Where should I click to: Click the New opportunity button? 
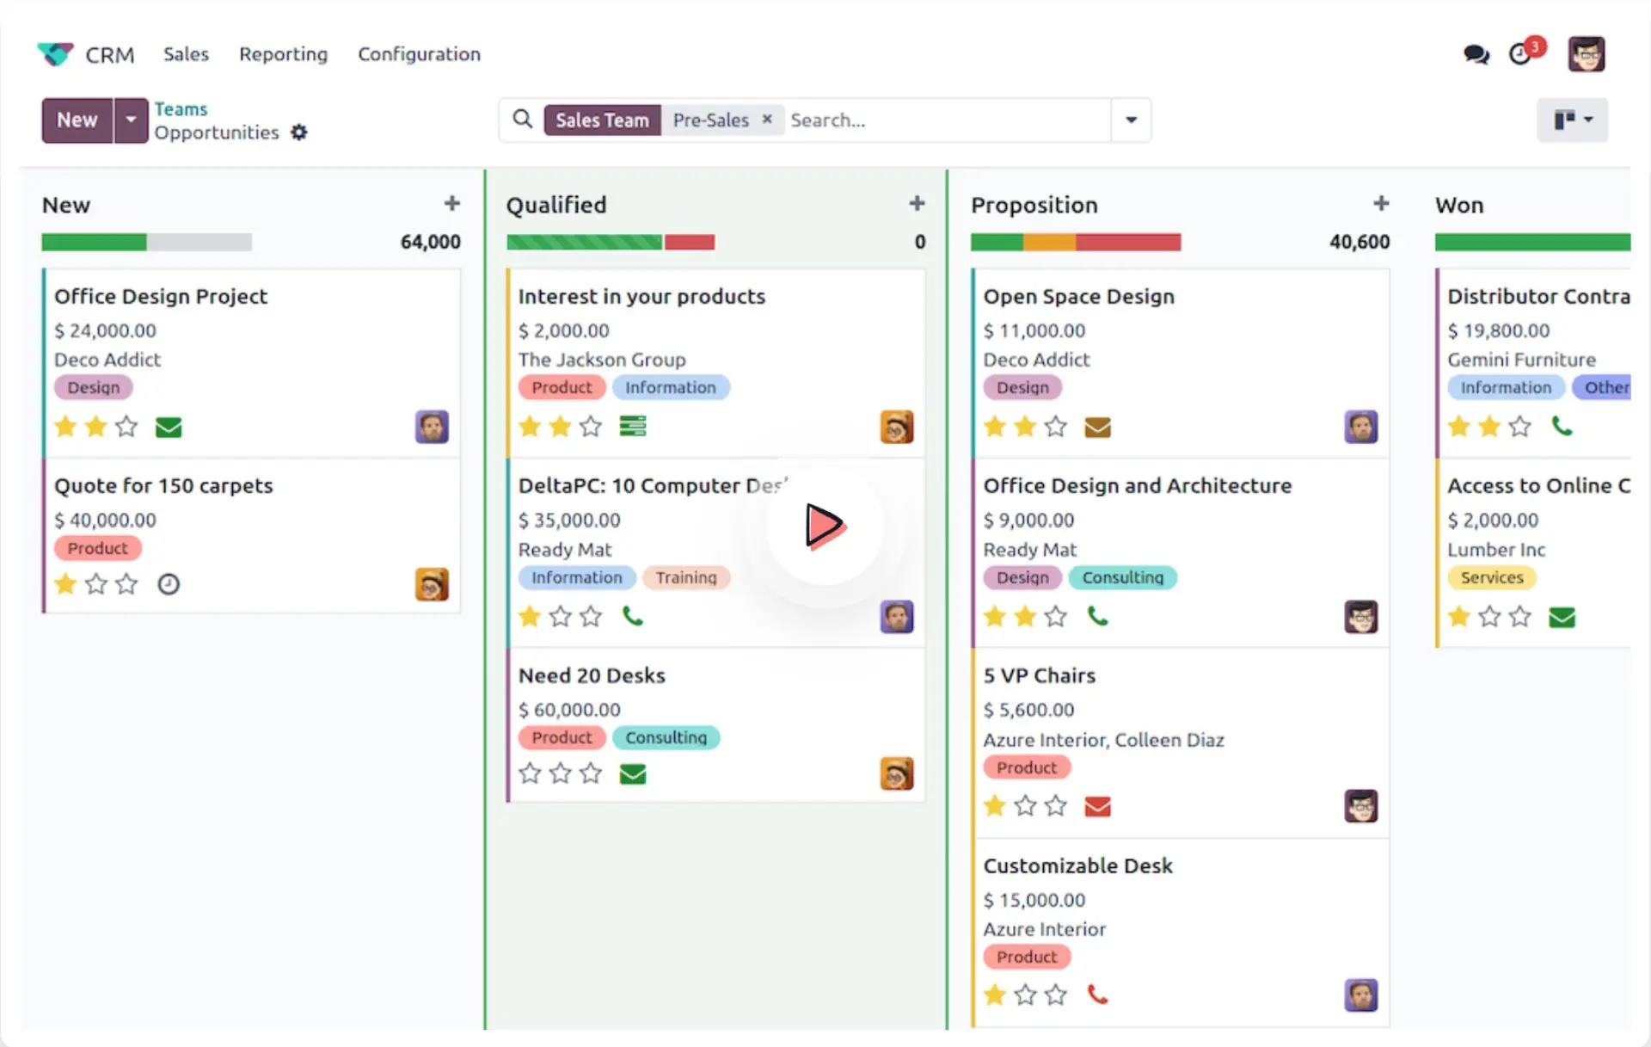coord(77,120)
